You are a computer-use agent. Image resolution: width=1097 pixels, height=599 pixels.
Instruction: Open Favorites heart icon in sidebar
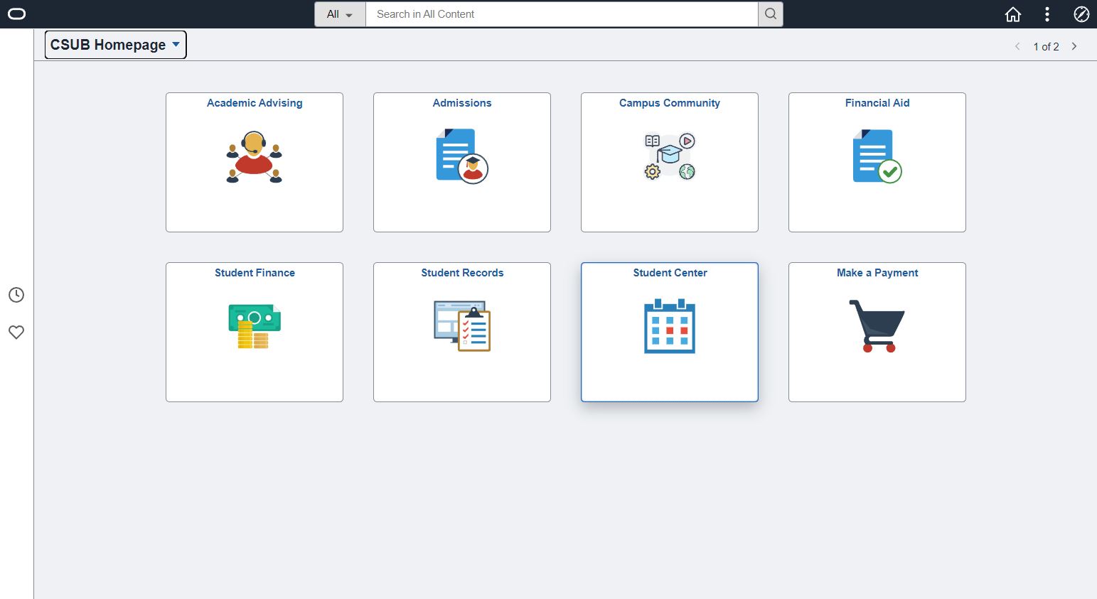tap(16, 332)
